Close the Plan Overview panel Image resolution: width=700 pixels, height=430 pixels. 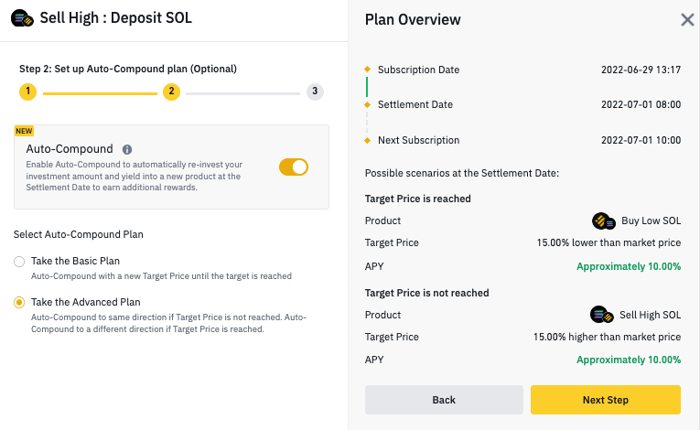coord(687,19)
